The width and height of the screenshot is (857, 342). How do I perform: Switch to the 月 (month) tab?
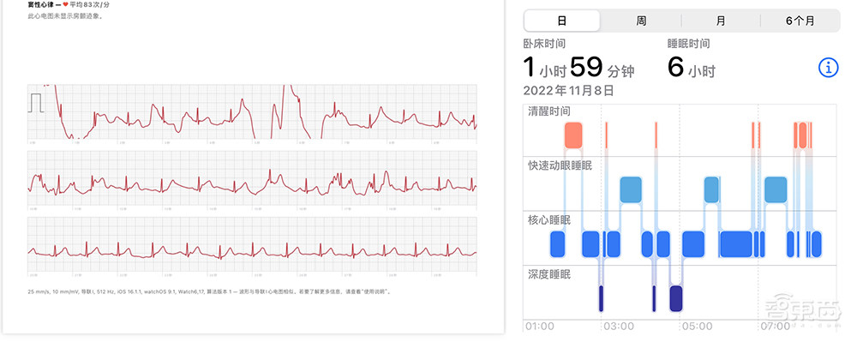721,21
